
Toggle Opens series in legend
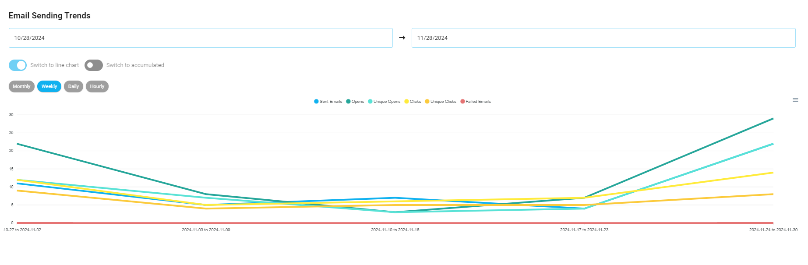point(355,102)
